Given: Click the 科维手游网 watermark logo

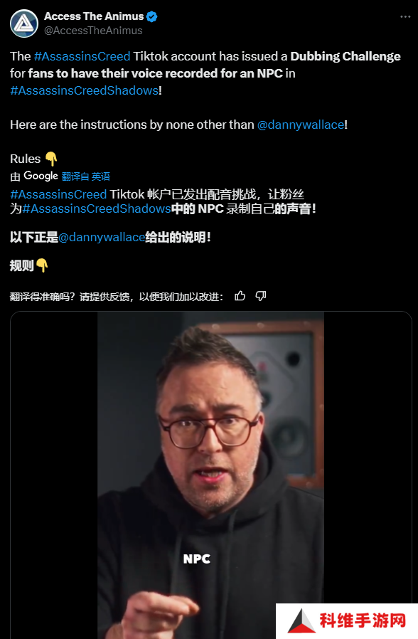Looking at the screenshot, I should (347, 621).
